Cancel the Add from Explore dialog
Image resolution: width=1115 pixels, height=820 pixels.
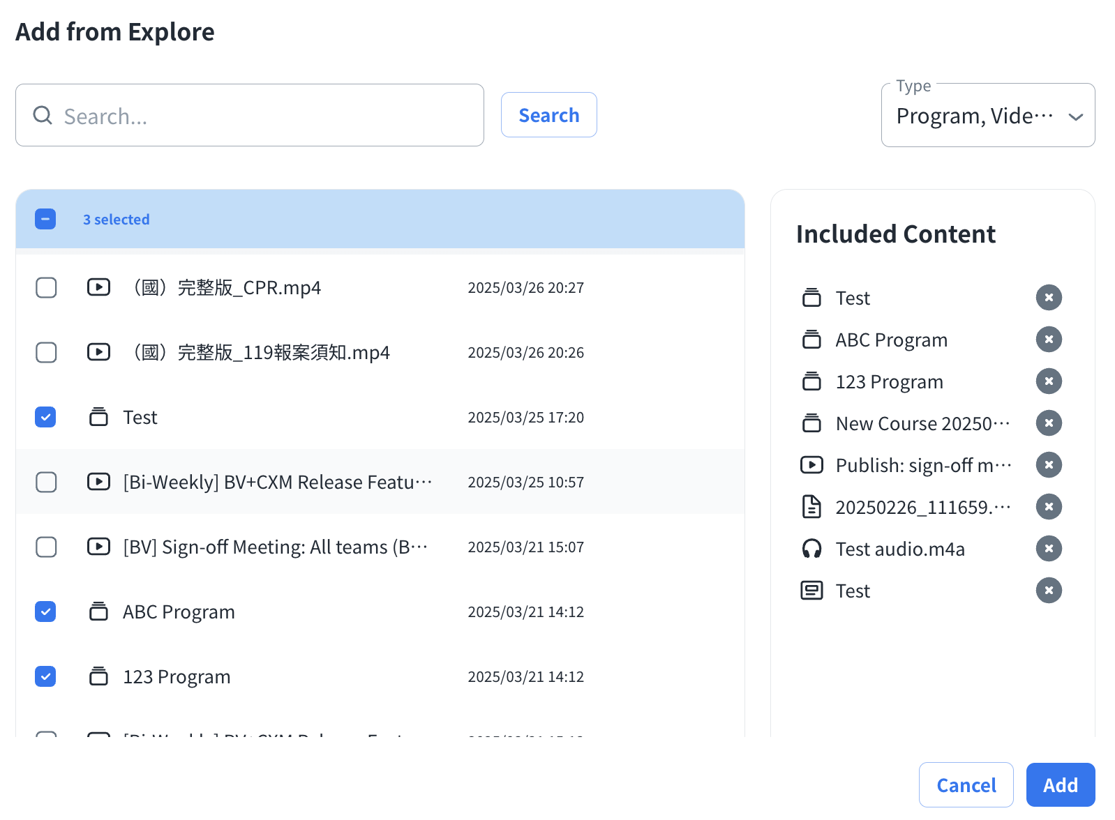[966, 785]
